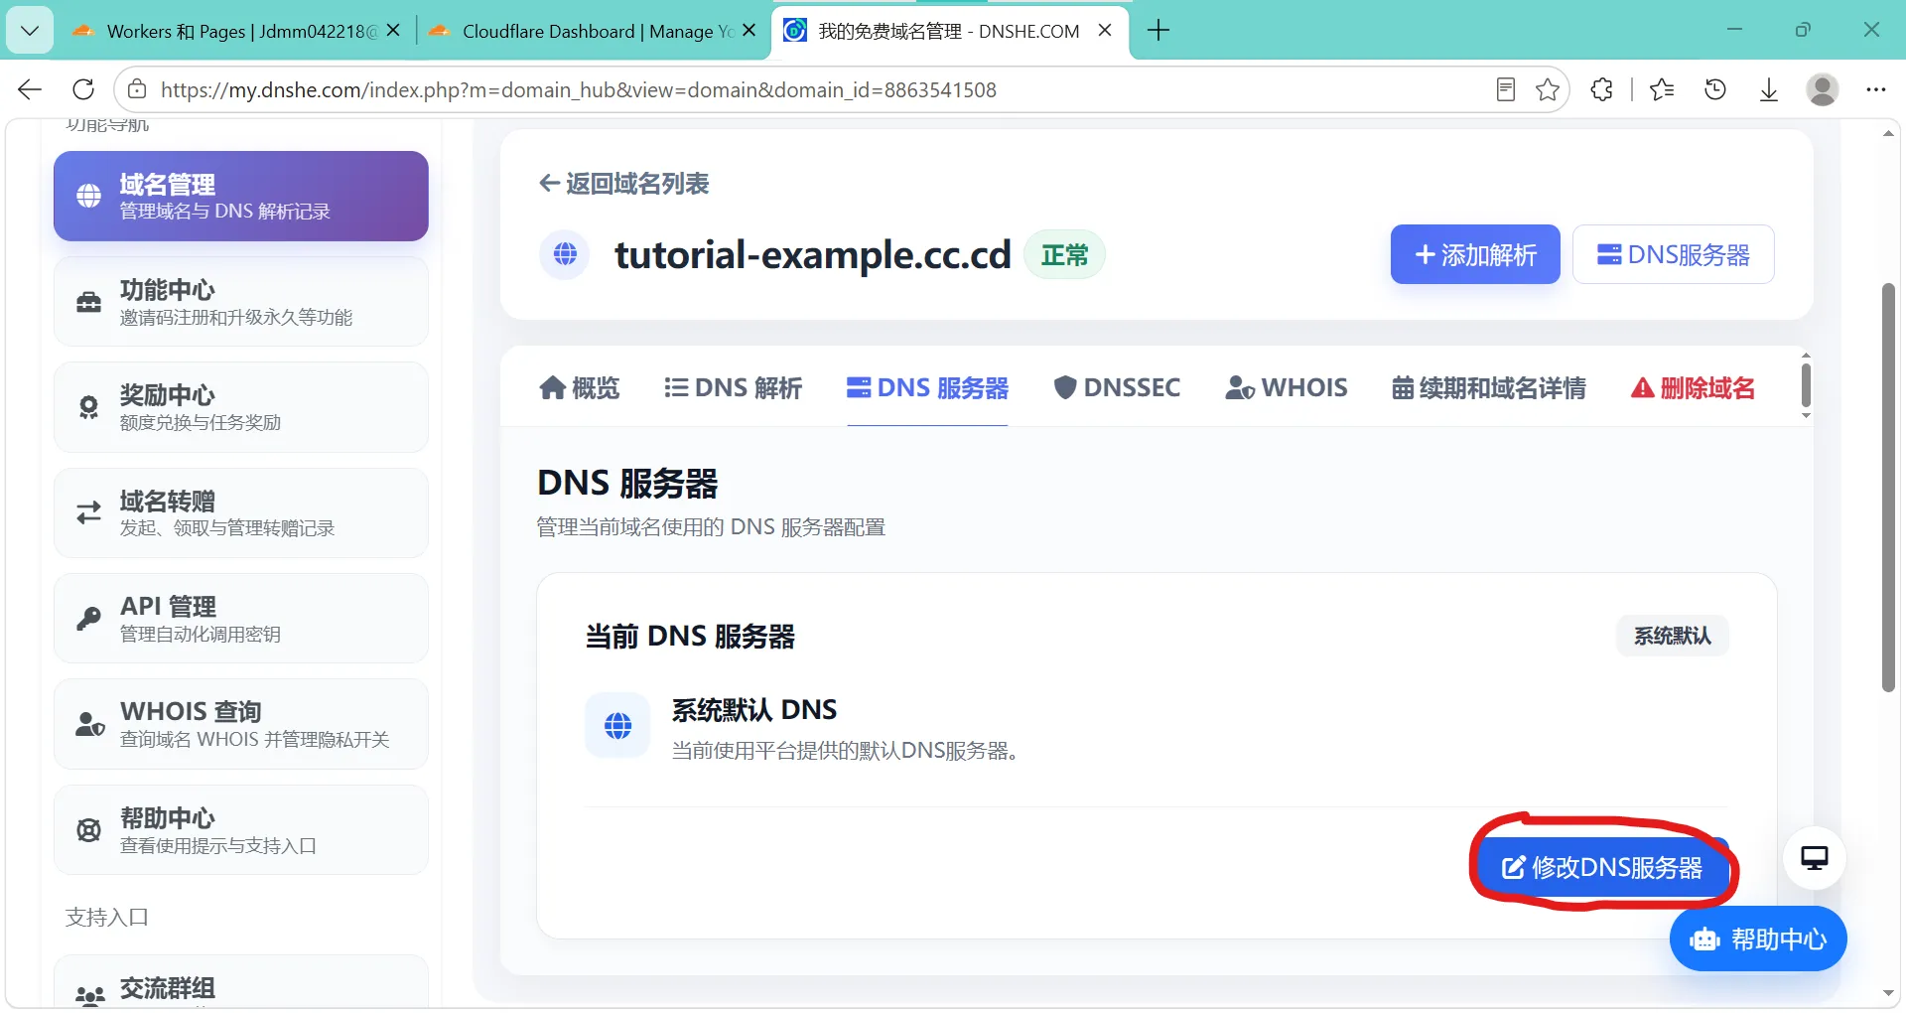1906x1013 pixels.
Task: Open the DNS 解析 tab
Action: (734, 387)
